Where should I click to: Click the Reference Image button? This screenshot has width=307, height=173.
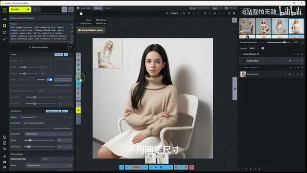pos(38,47)
